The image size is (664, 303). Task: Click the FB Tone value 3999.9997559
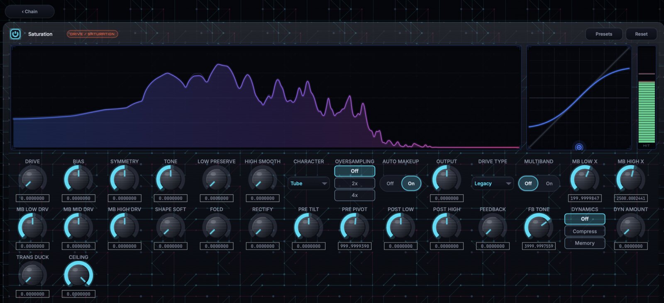tap(539, 246)
